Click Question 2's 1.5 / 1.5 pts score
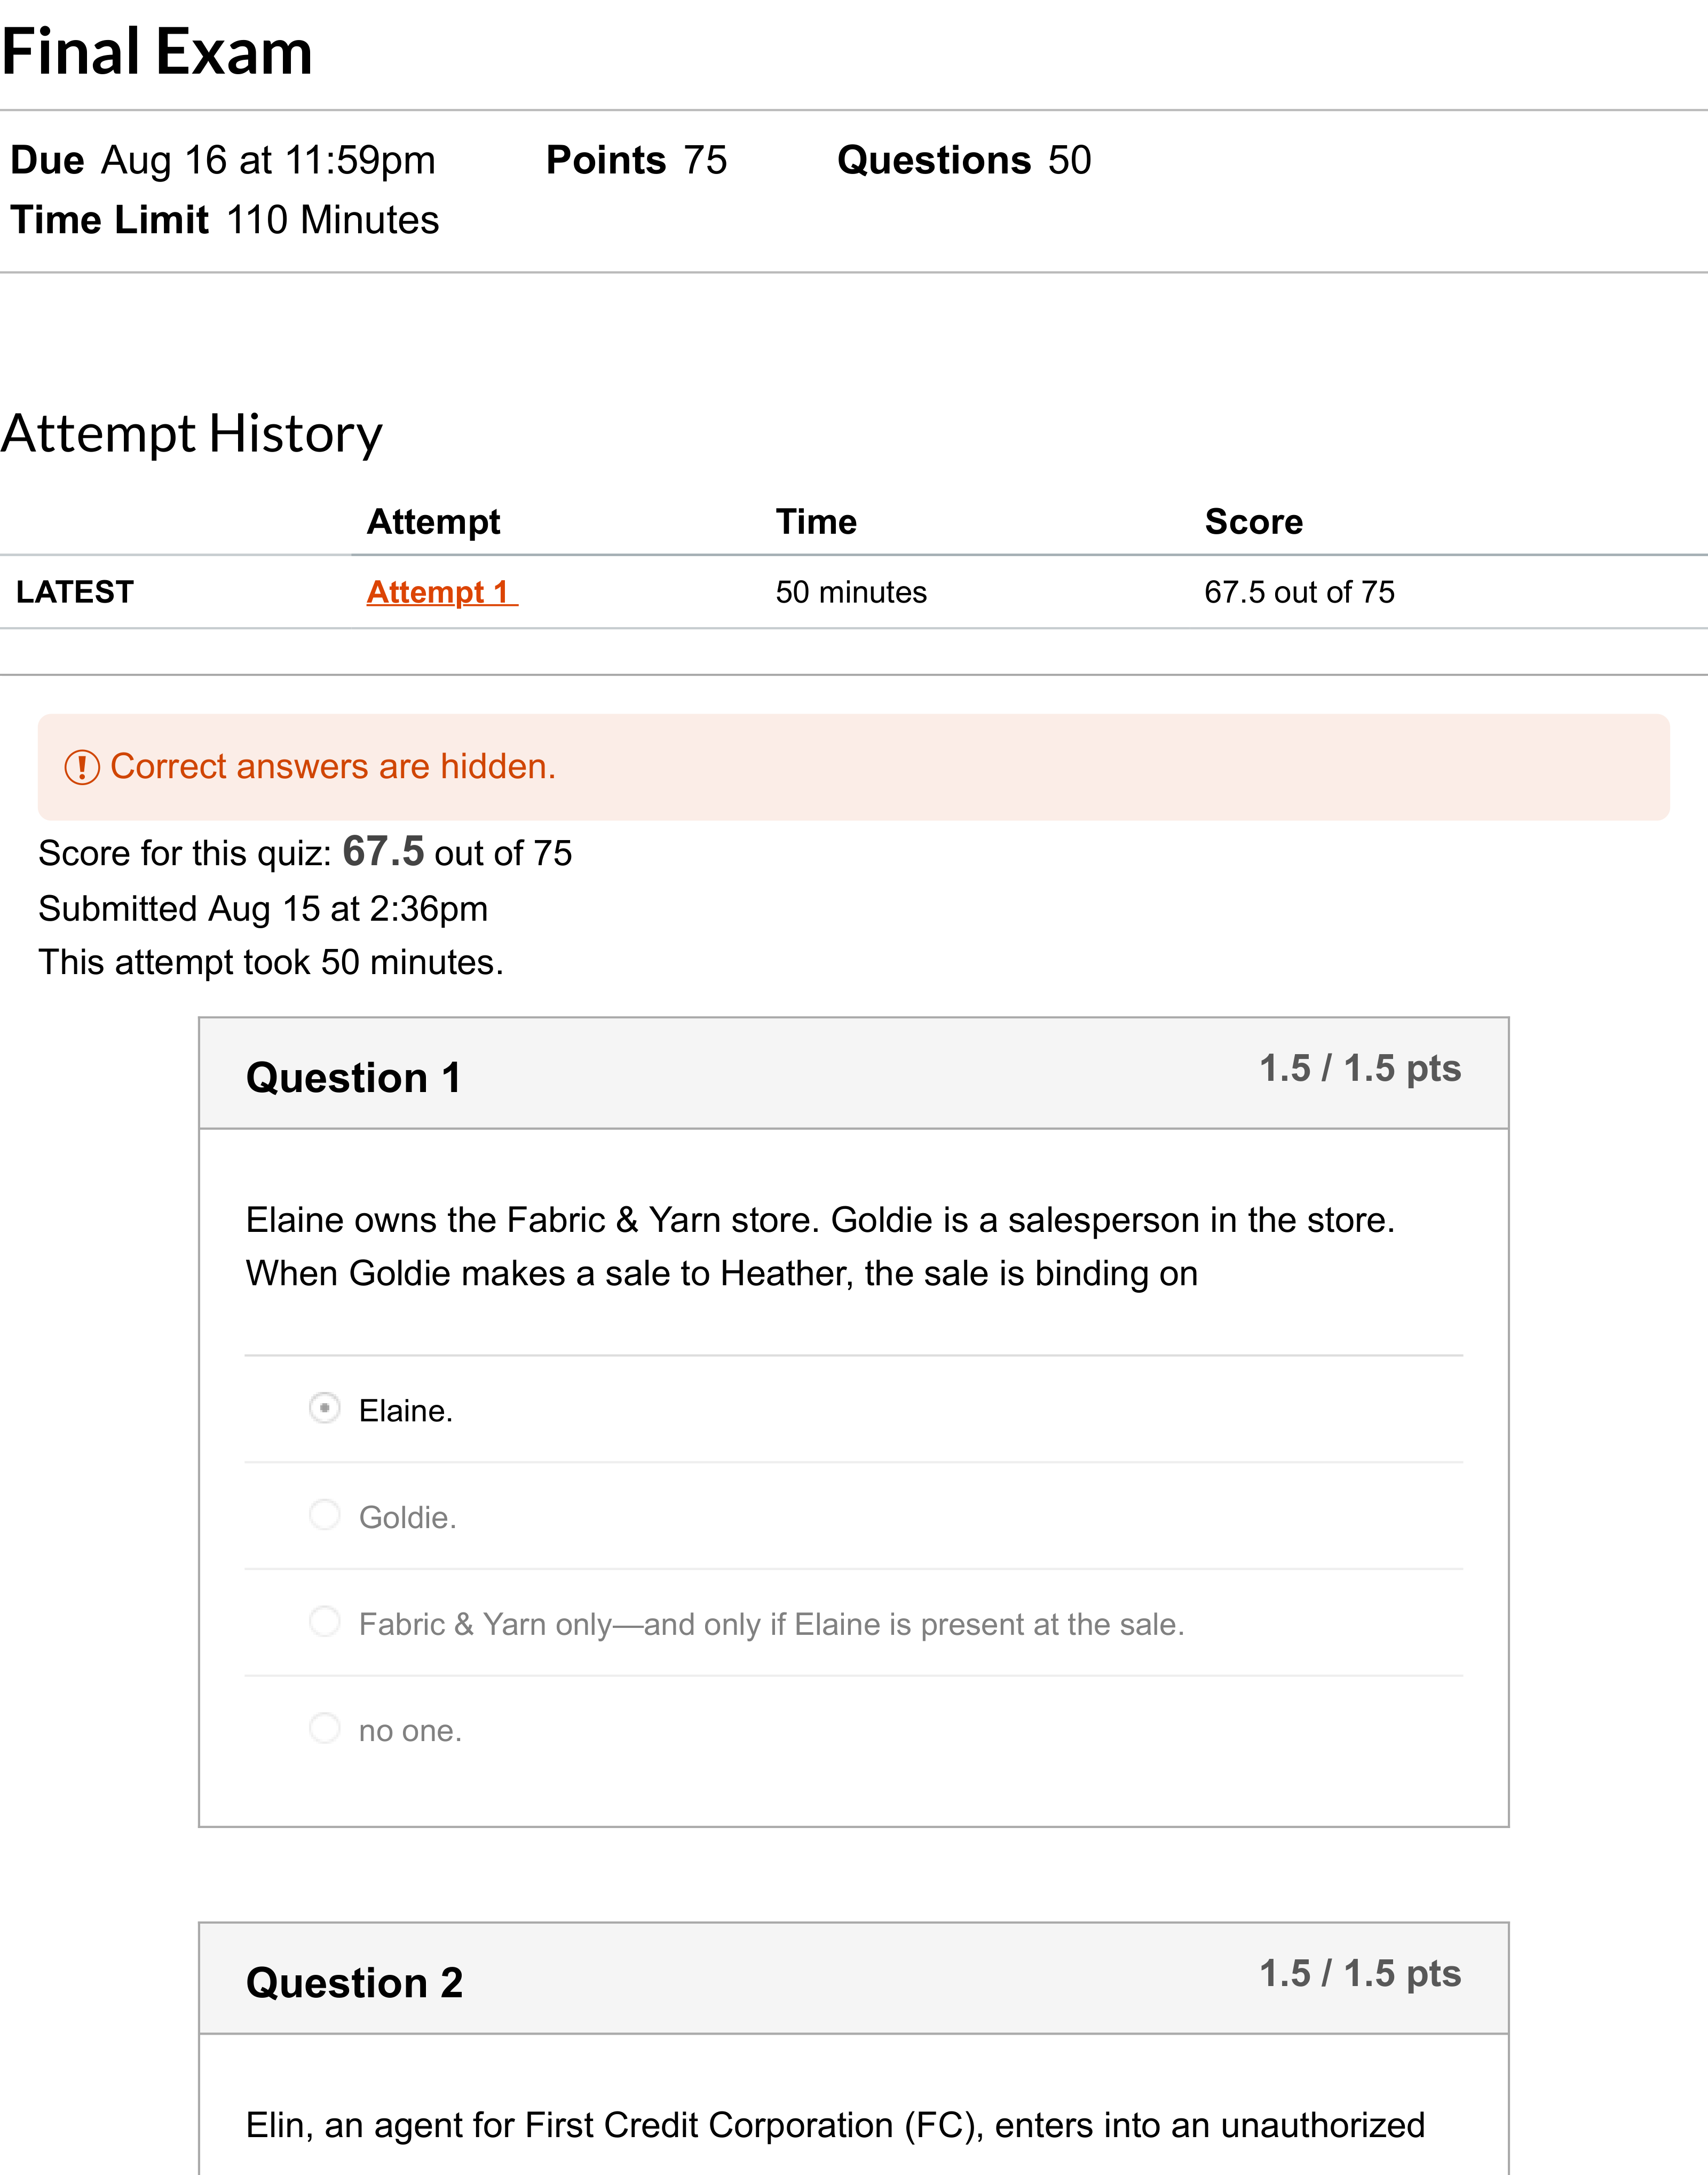Image resolution: width=1708 pixels, height=2175 pixels. 1360,1974
